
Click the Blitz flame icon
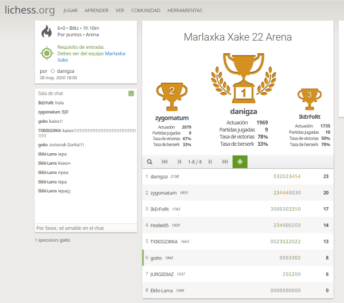46,32
